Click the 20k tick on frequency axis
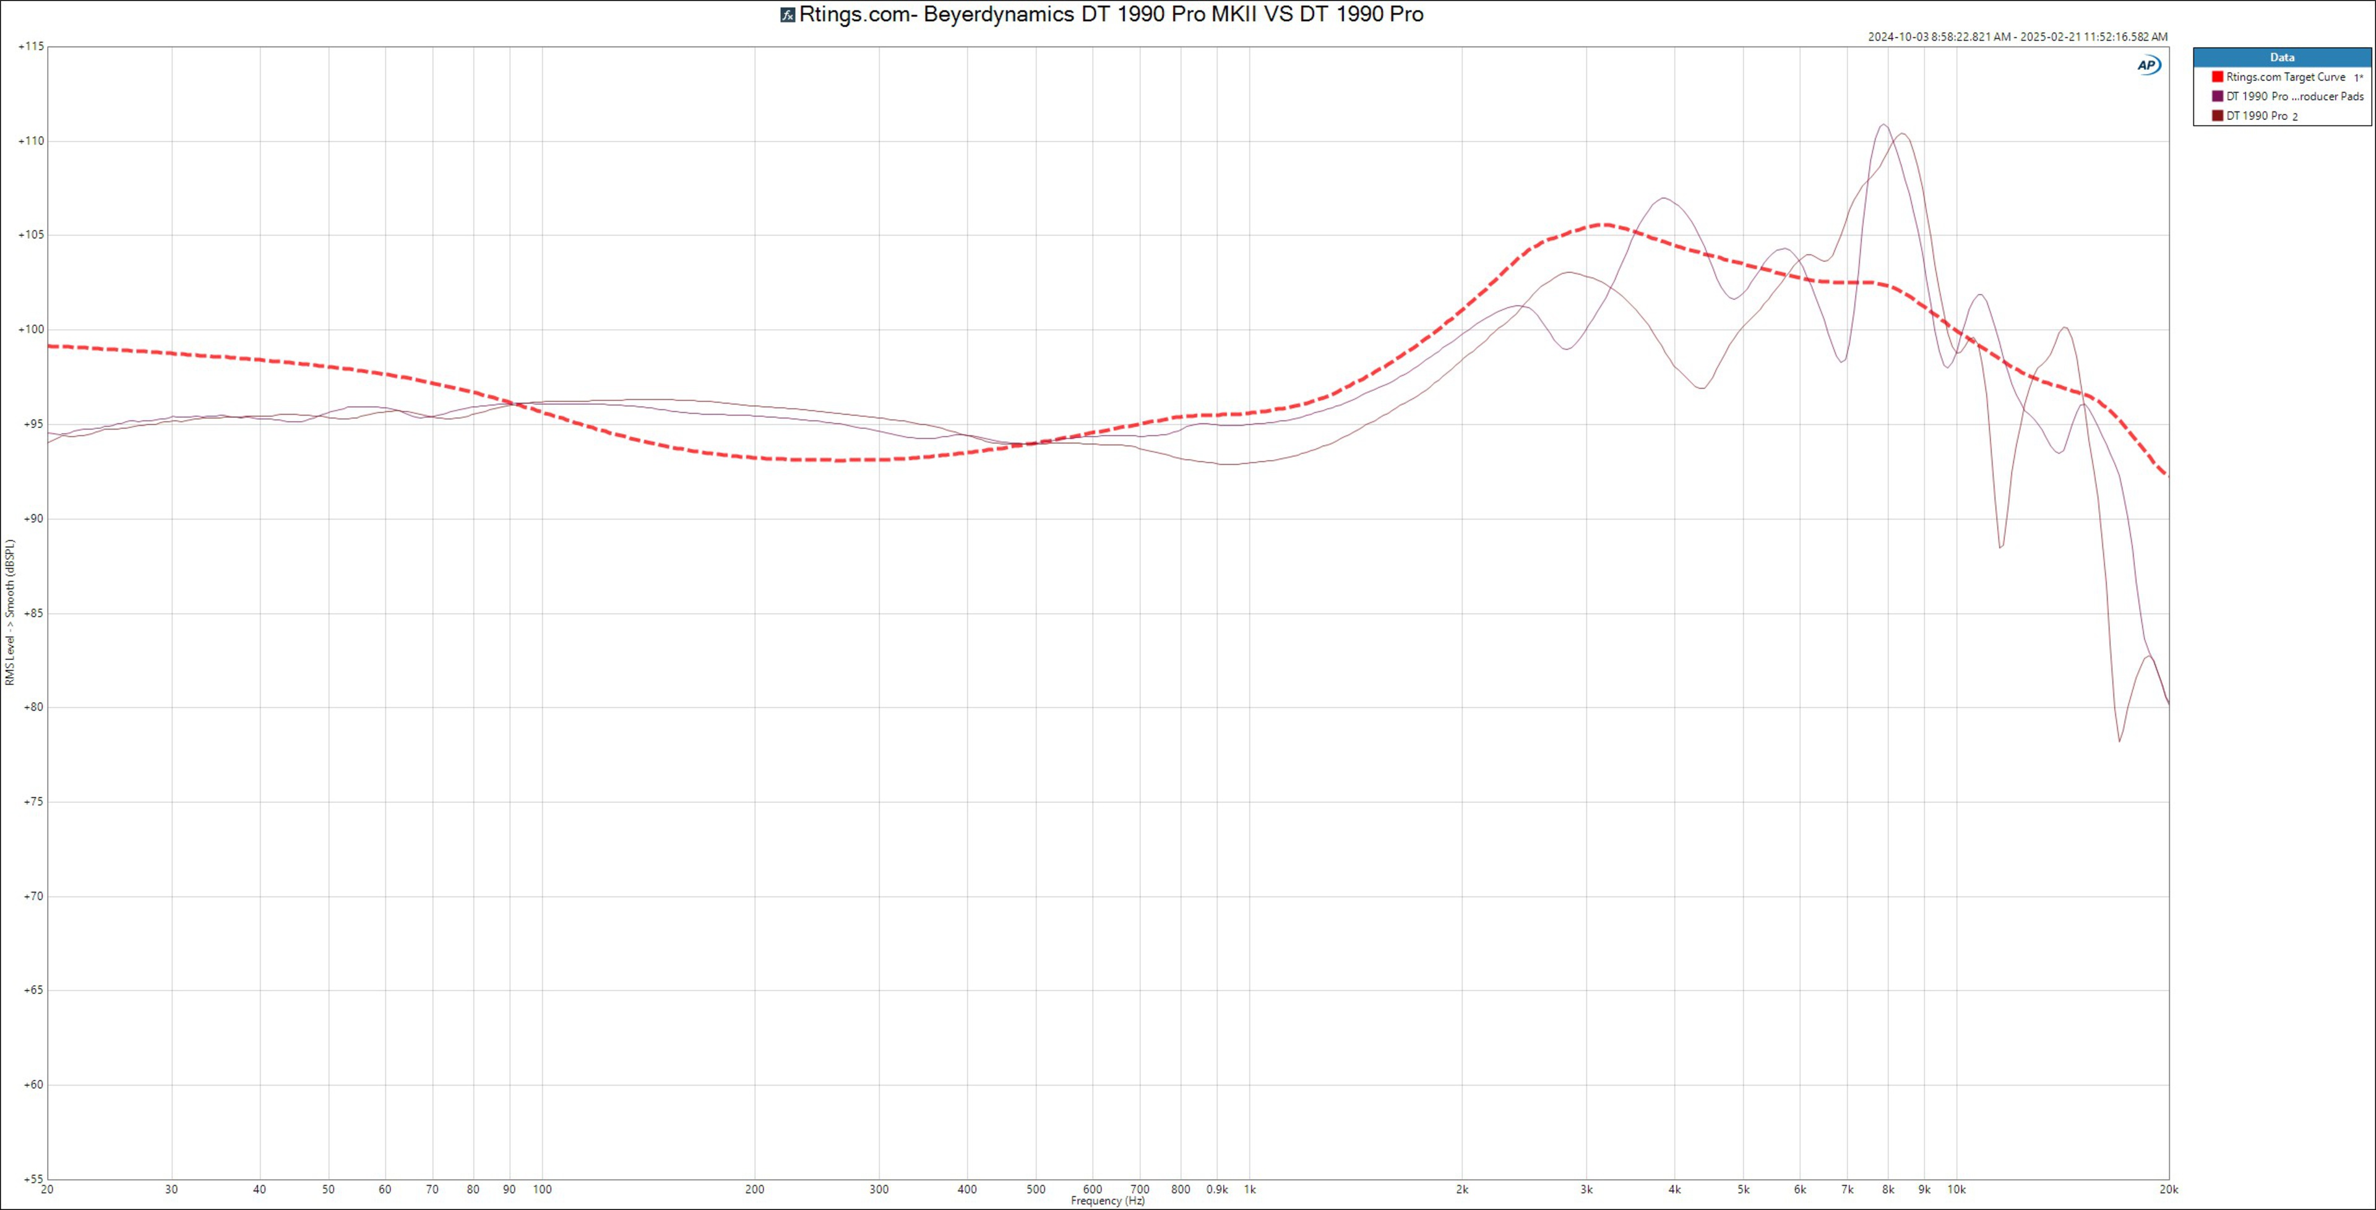Viewport: 2376px width, 1210px height. [x=2169, y=1190]
